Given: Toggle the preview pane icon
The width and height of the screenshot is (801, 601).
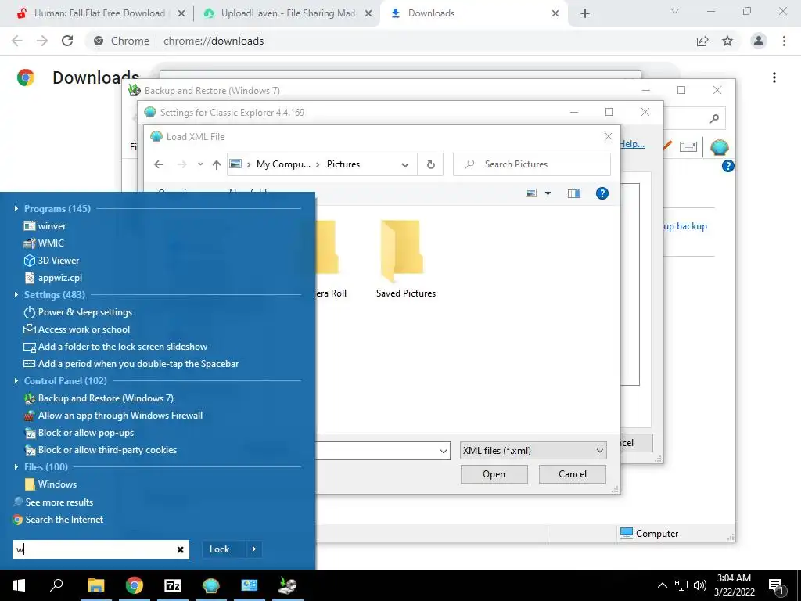Looking at the screenshot, I should tap(574, 193).
